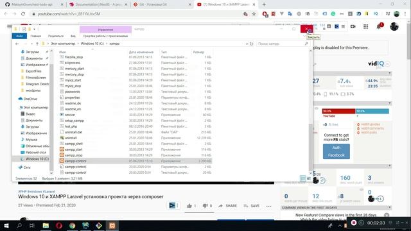
Task: Bookmark this page with the star icon
Action: [254, 14]
